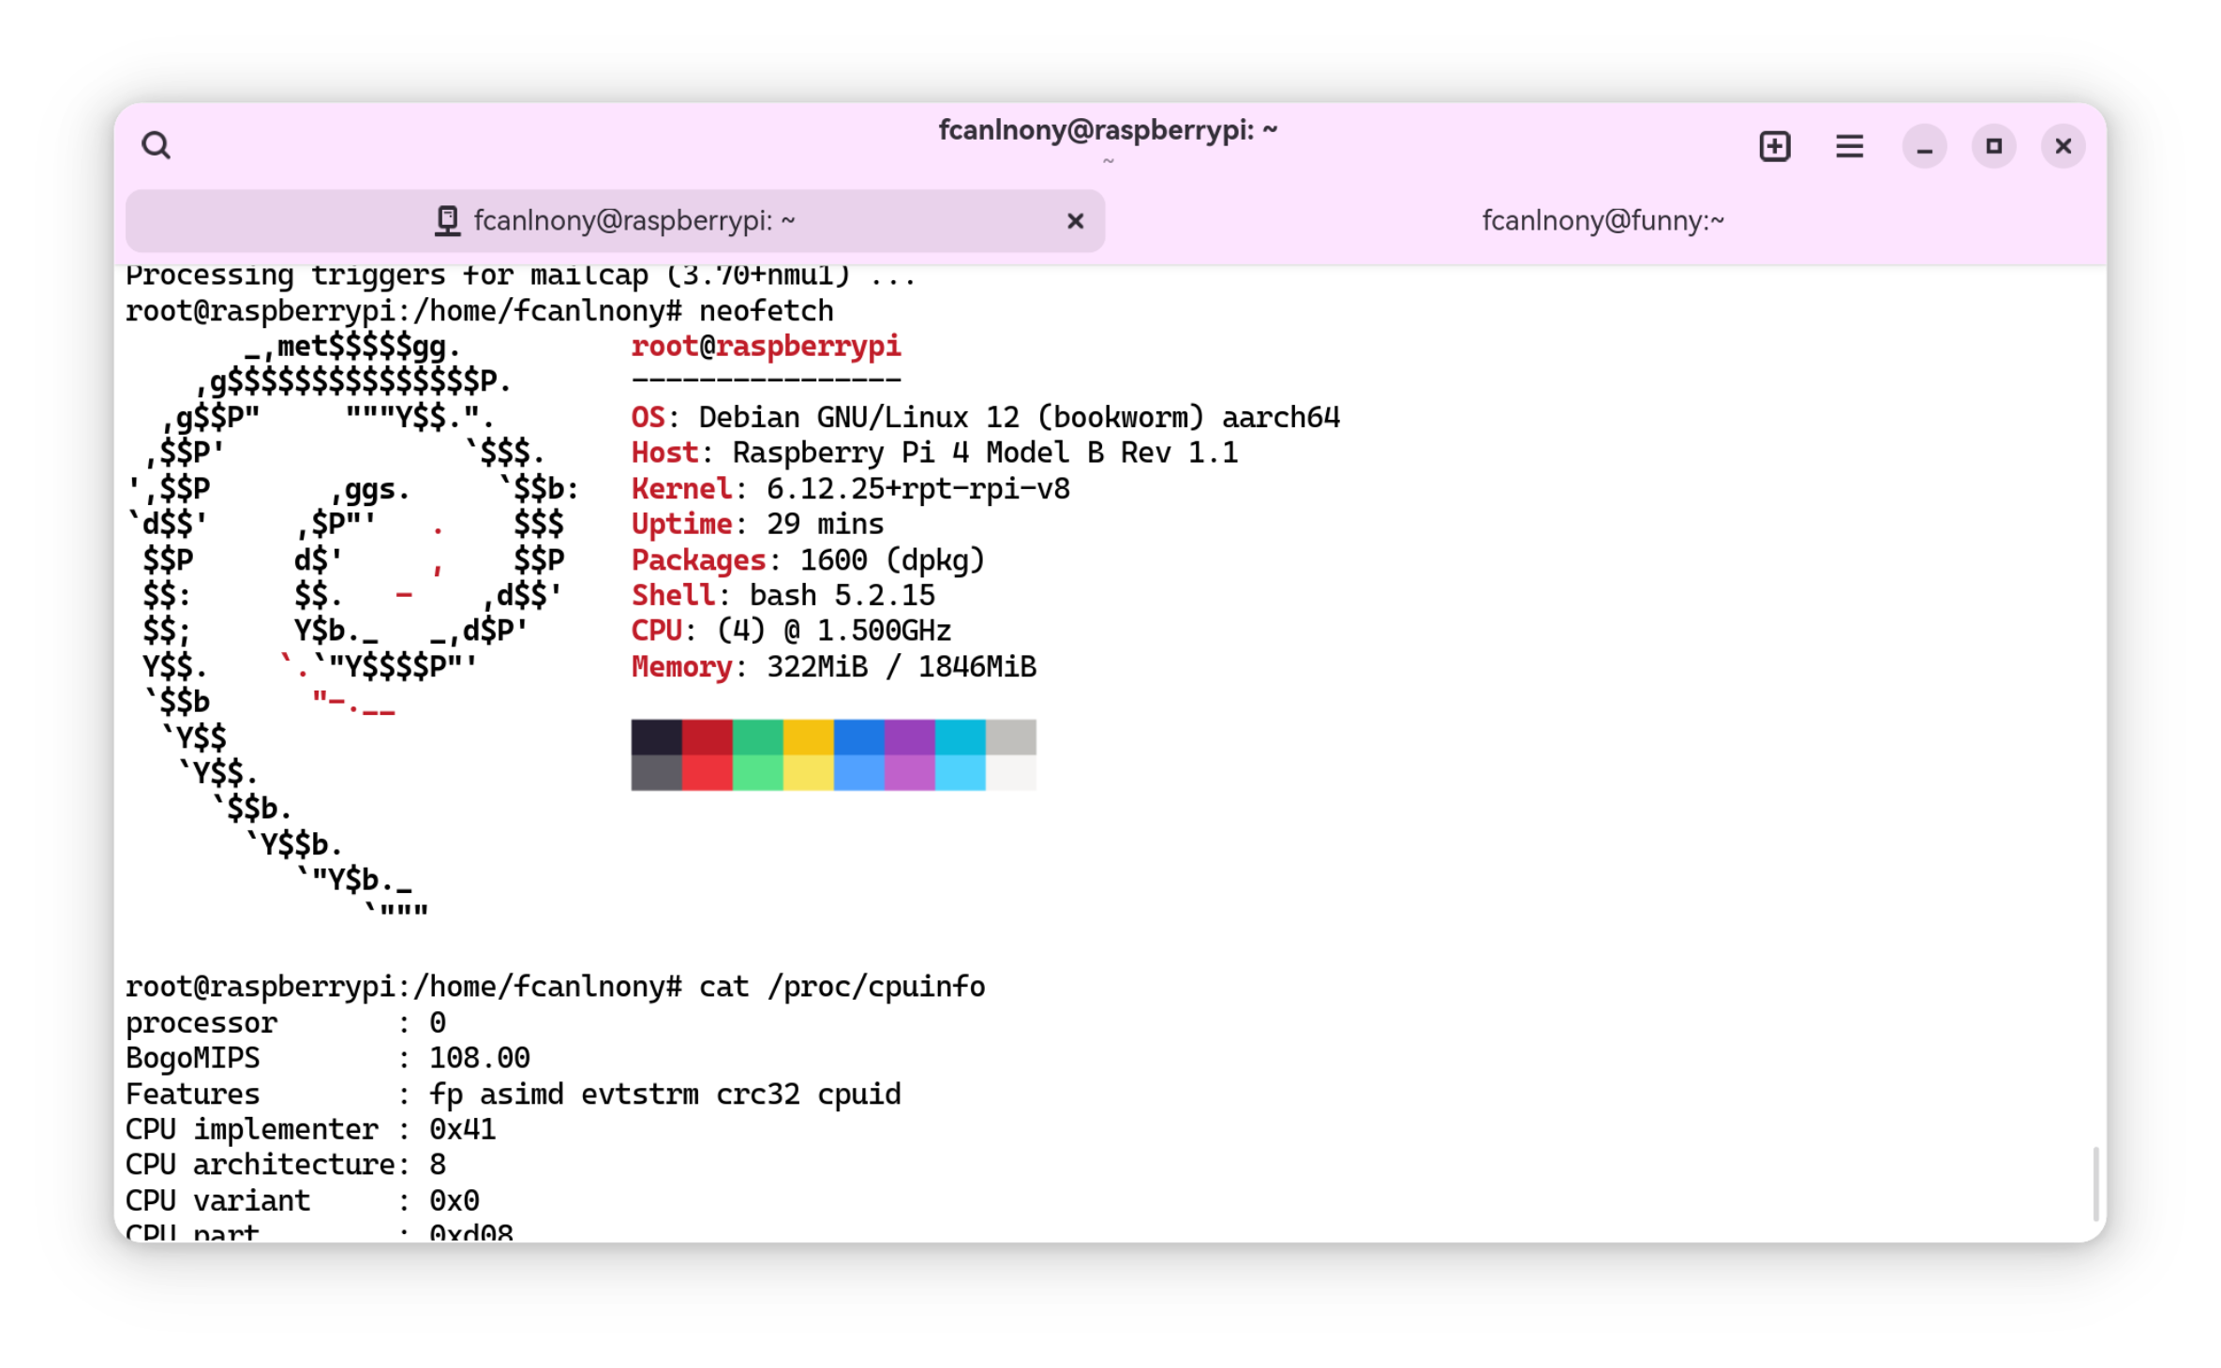Image resolution: width=2221 pixels, height=1368 pixels.
Task: Close the terminal window
Action: (2064, 146)
